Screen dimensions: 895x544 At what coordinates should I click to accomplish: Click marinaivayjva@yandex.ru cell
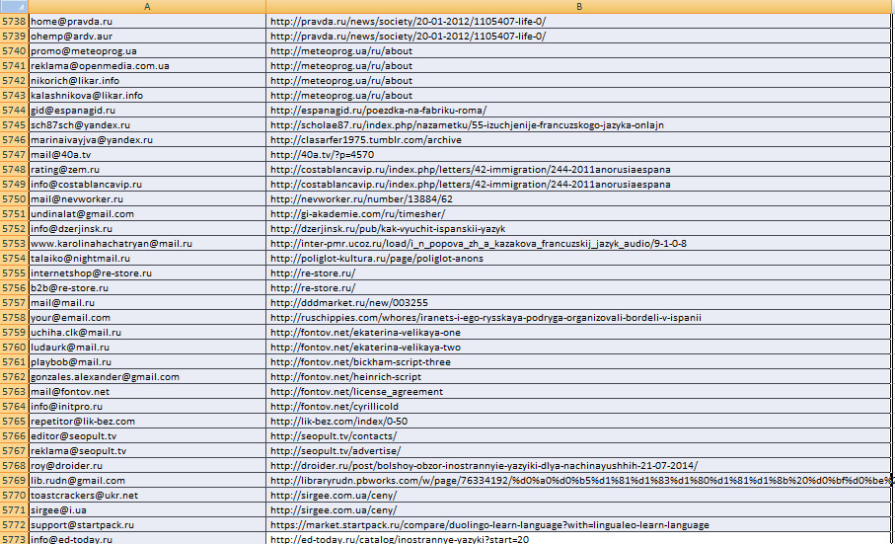[x=147, y=140]
